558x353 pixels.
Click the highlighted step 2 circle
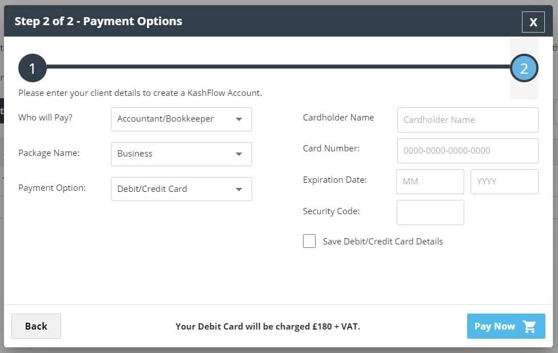pyautogui.click(x=524, y=69)
